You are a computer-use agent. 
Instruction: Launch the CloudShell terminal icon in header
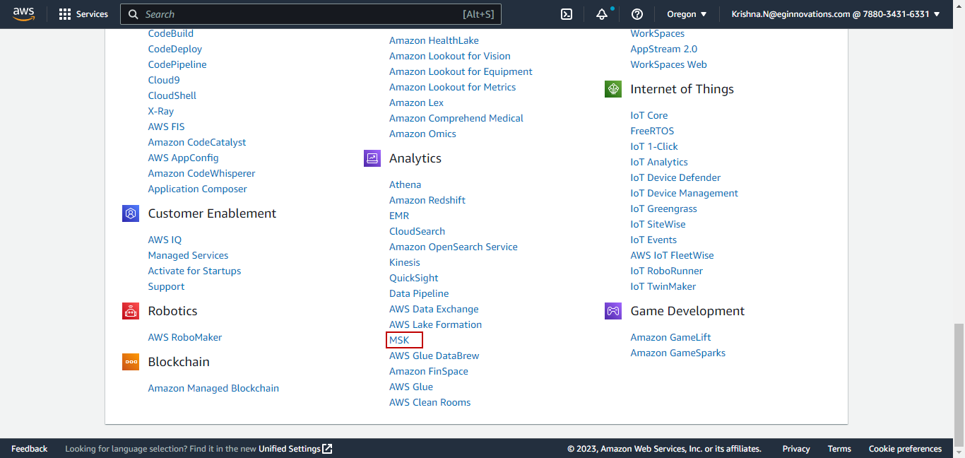click(567, 14)
